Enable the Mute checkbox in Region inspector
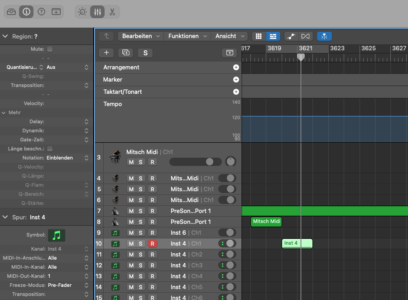 pyautogui.click(x=50, y=49)
